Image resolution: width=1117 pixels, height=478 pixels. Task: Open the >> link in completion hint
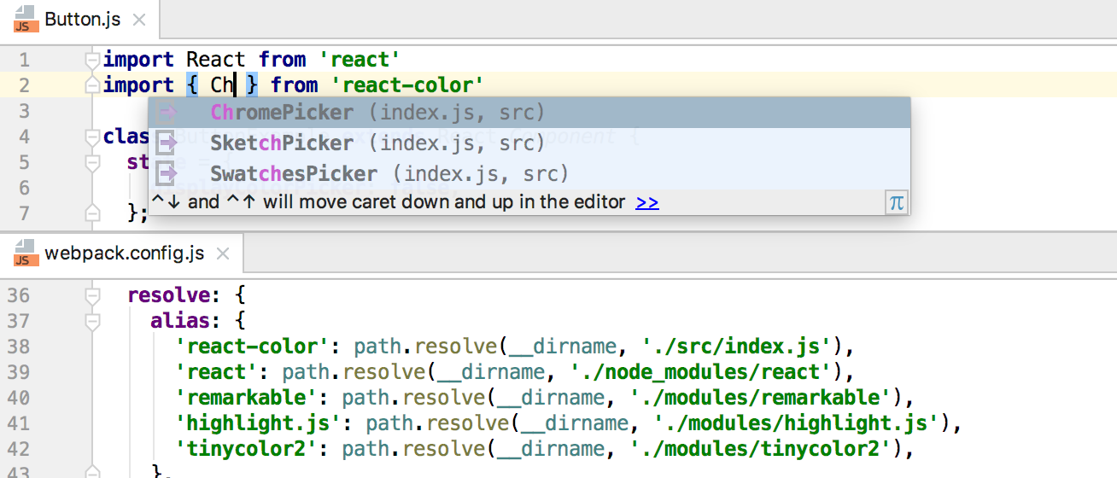point(647,202)
